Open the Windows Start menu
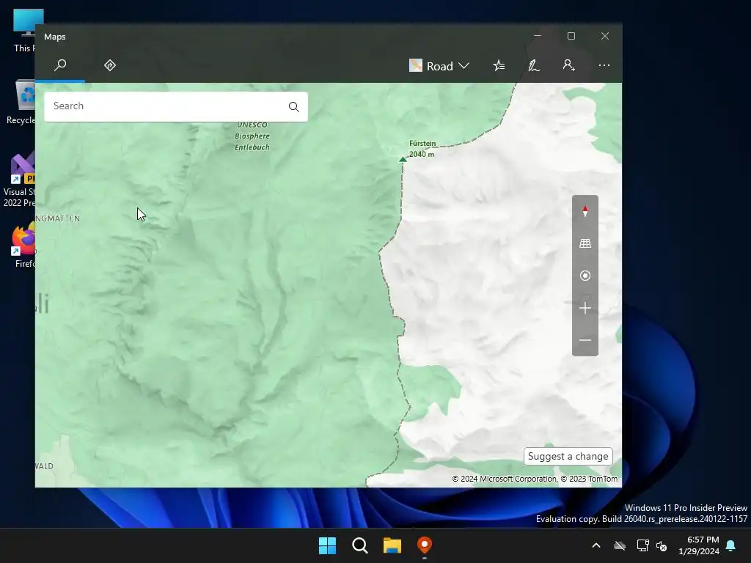The height and width of the screenshot is (563, 751). [328, 545]
